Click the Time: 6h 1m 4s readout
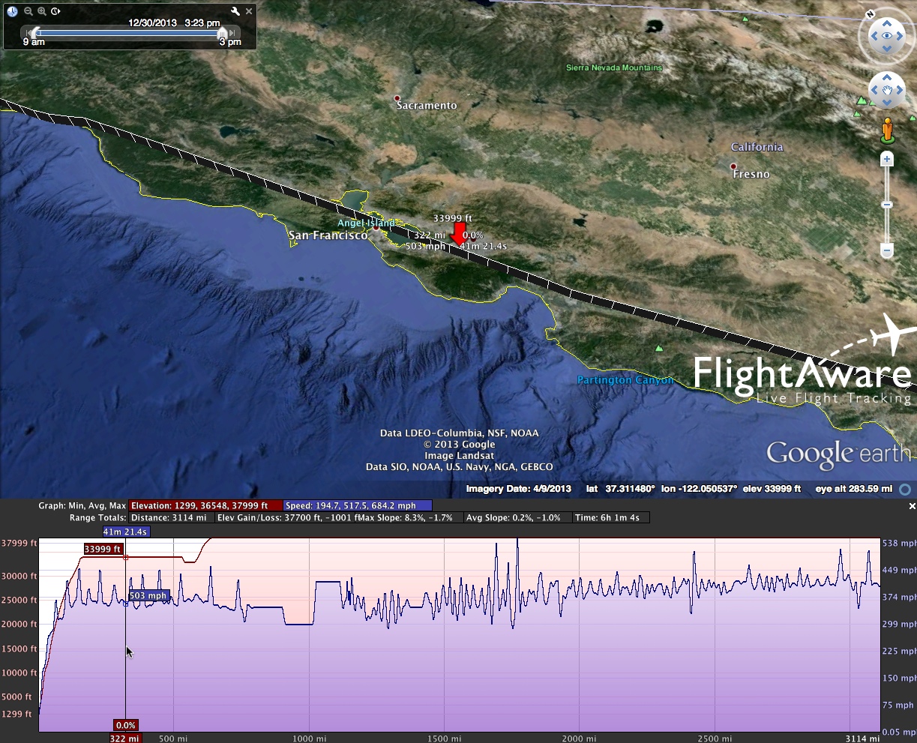Image resolution: width=917 pixels, height=743 pixels. click(612, 517)
